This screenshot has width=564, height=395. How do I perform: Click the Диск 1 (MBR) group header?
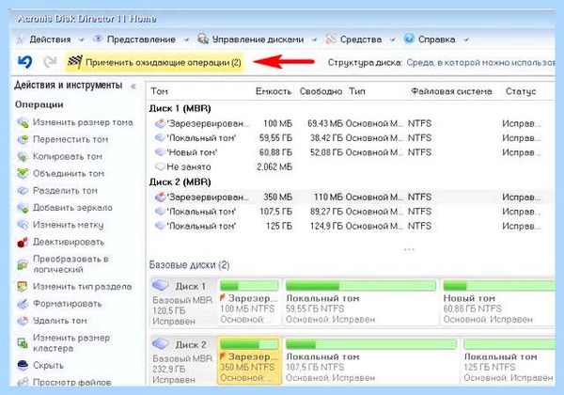pos(180,108)
